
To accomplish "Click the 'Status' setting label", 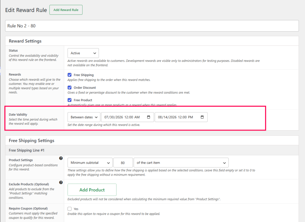I will 13,50.
